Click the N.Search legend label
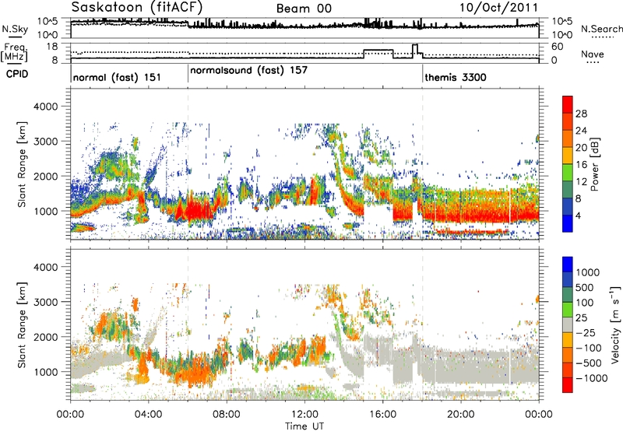 (601, 29)
